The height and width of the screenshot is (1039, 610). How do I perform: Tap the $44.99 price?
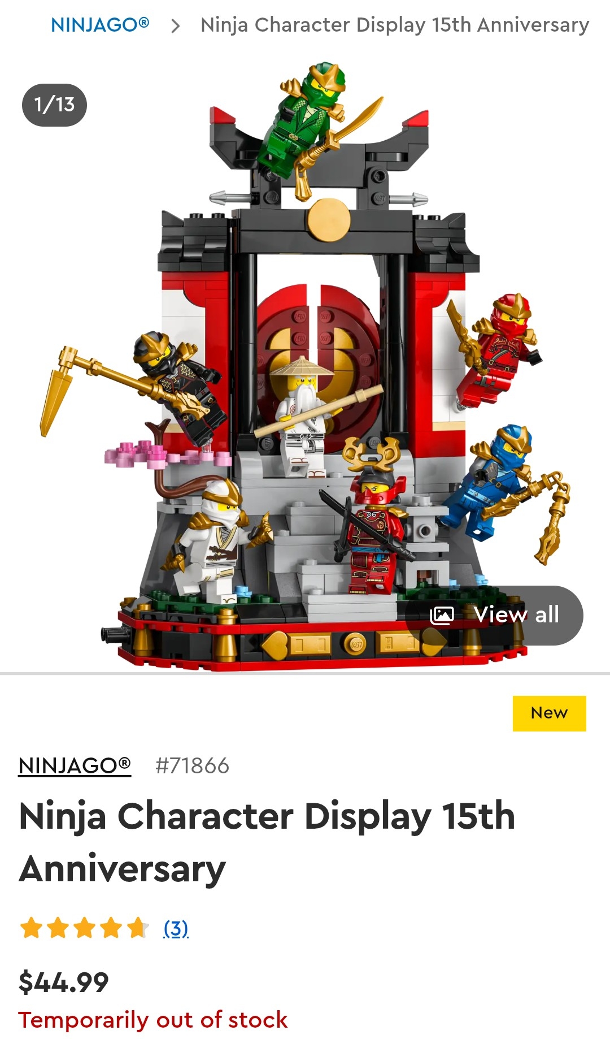click(64, 982)
